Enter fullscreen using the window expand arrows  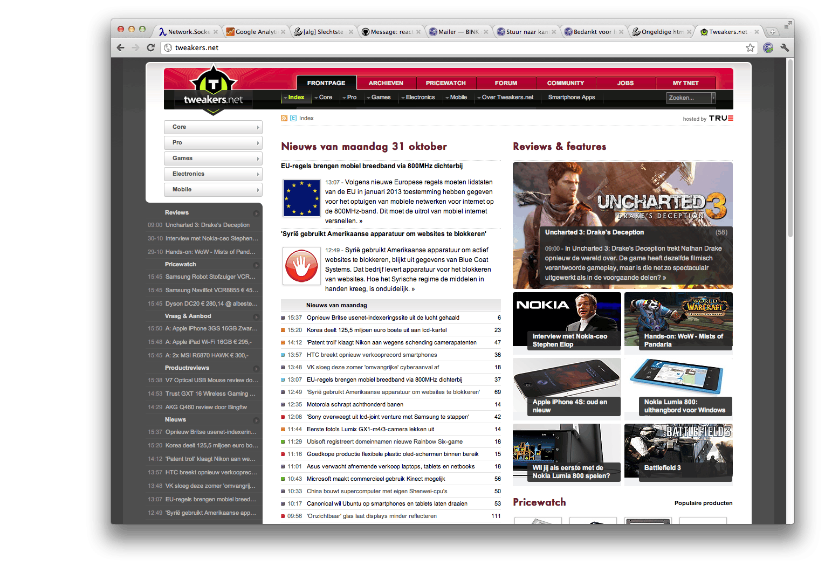tap(788, 24)
